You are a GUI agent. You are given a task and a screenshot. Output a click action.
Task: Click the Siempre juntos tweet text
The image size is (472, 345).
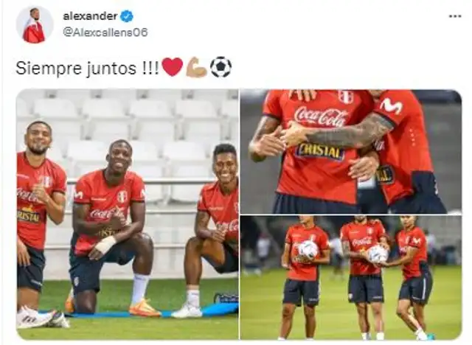[x=87, y=68]
